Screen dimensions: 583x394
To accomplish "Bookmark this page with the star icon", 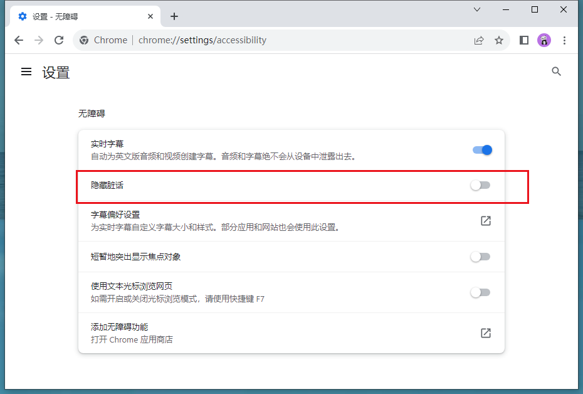I will pos(498,40).
